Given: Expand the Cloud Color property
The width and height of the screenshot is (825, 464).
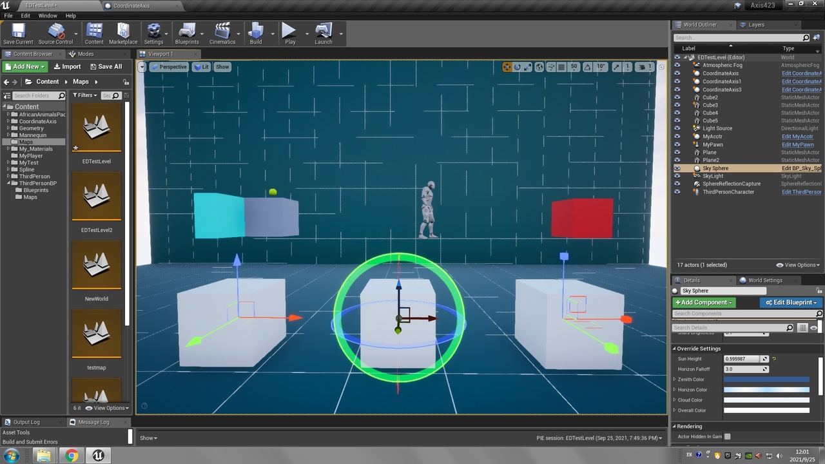Looking at the screenshot, I should point(675,400).
